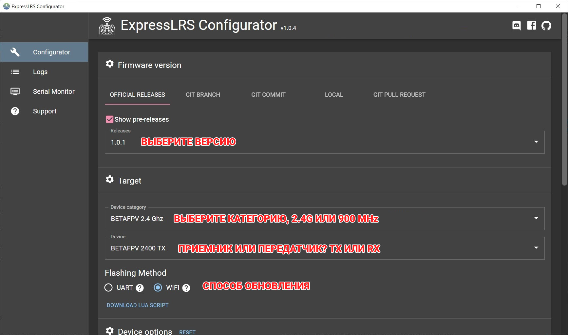
Task: Click the 1.0.1 release value
Action: 118,142
